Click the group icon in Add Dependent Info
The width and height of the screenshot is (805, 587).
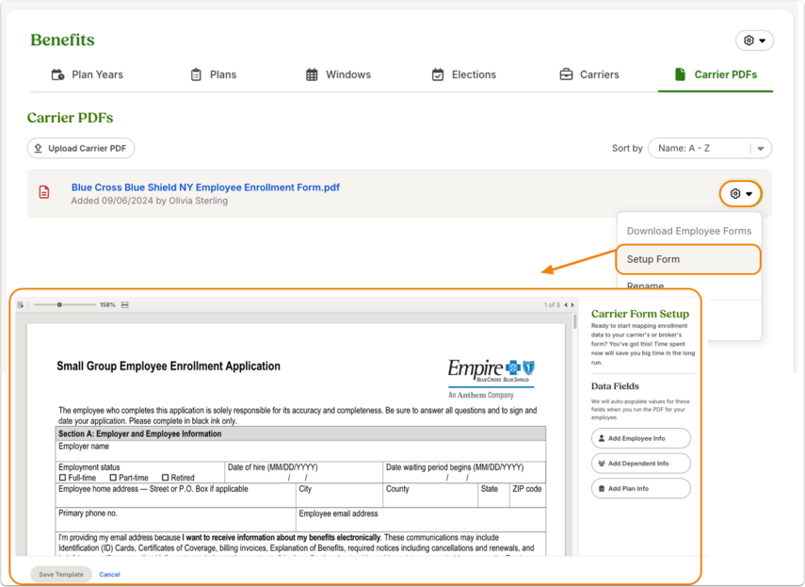coord(602,464)
